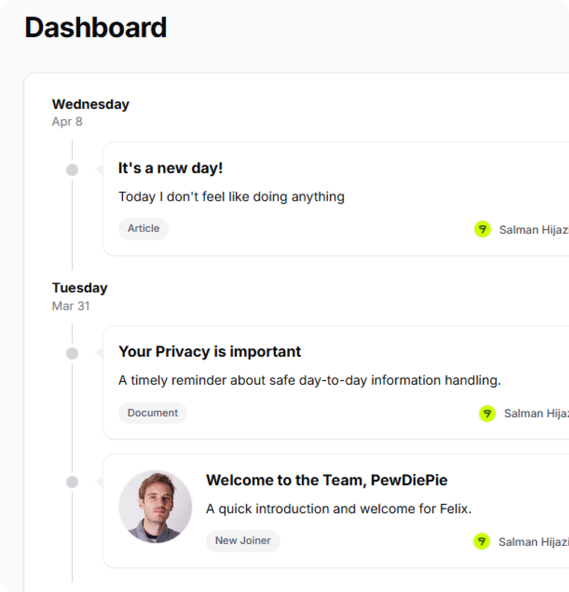Select the timeline dot beside "It's a new day!"
This screenshot has height=592, width=569.
tap(72, 170)
